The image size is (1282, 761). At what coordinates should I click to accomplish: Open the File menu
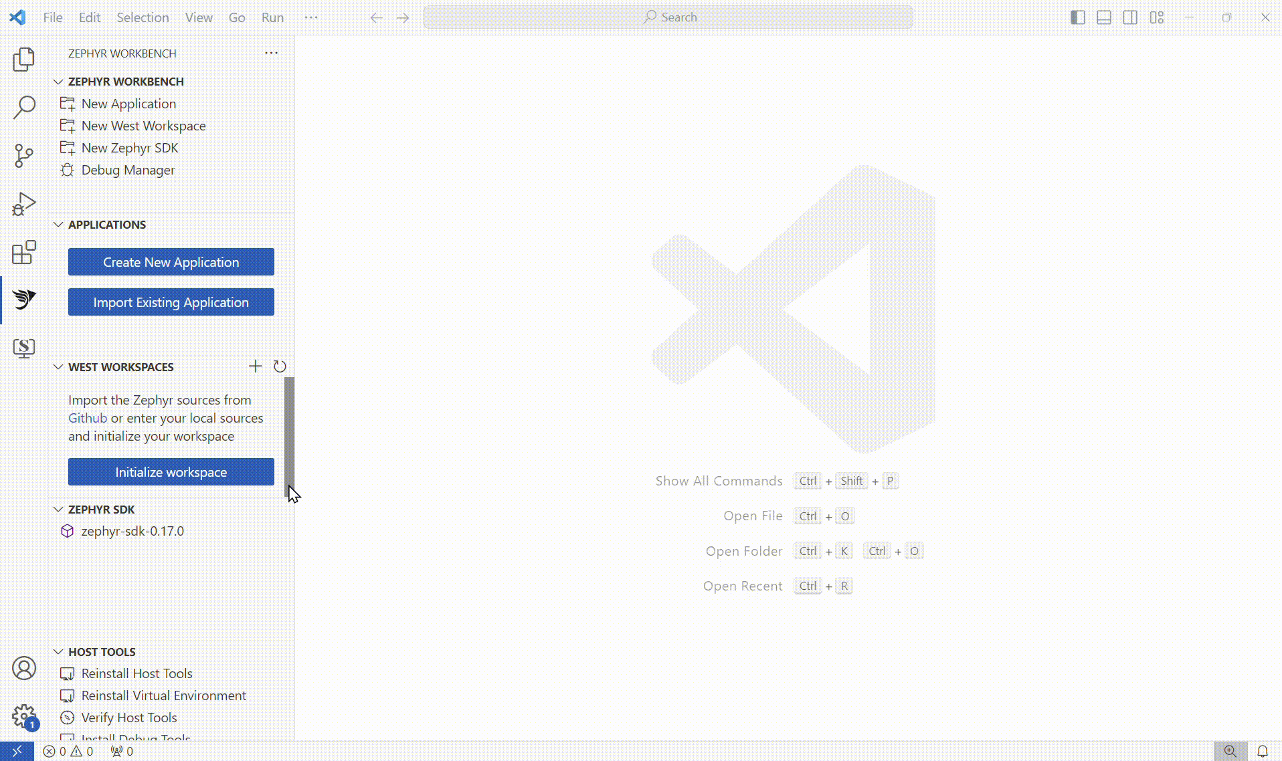[x=52, y=17]
